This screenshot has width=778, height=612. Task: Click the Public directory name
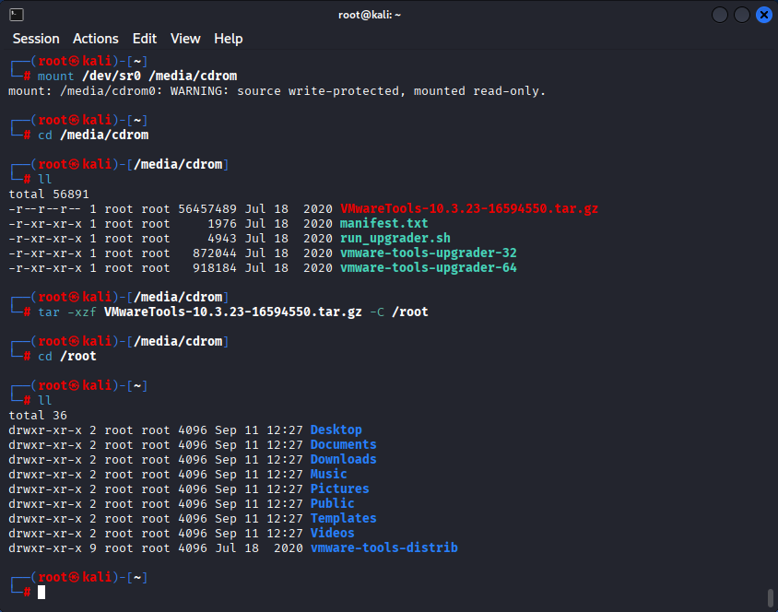tap(333, 504)
